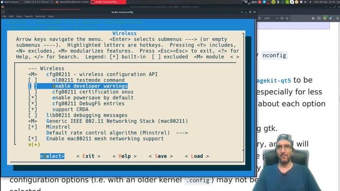Click the Select button in menuconfig

(x=52, y=156)
